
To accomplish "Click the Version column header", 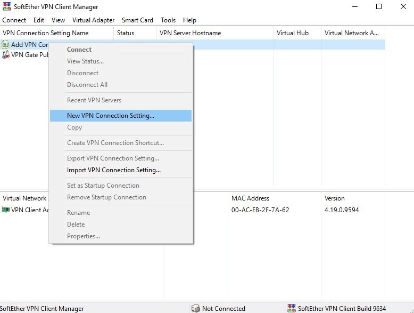I will point(353,198).
